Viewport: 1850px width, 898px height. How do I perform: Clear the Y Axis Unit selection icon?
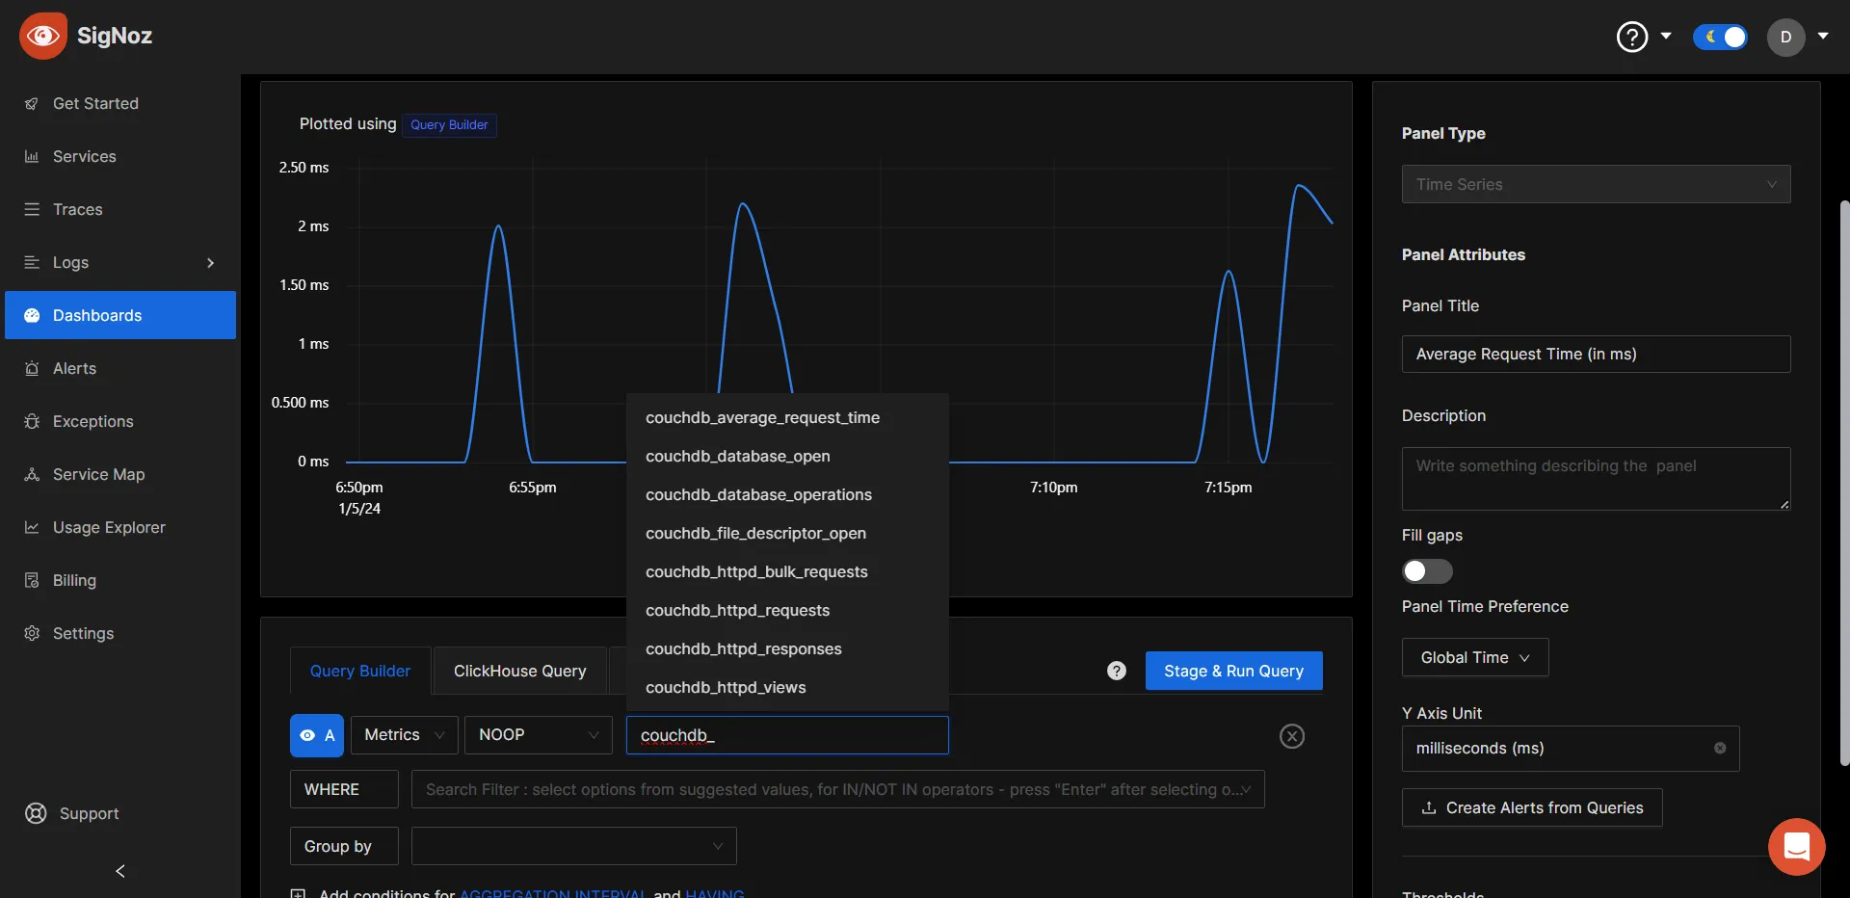[1720, 749]
